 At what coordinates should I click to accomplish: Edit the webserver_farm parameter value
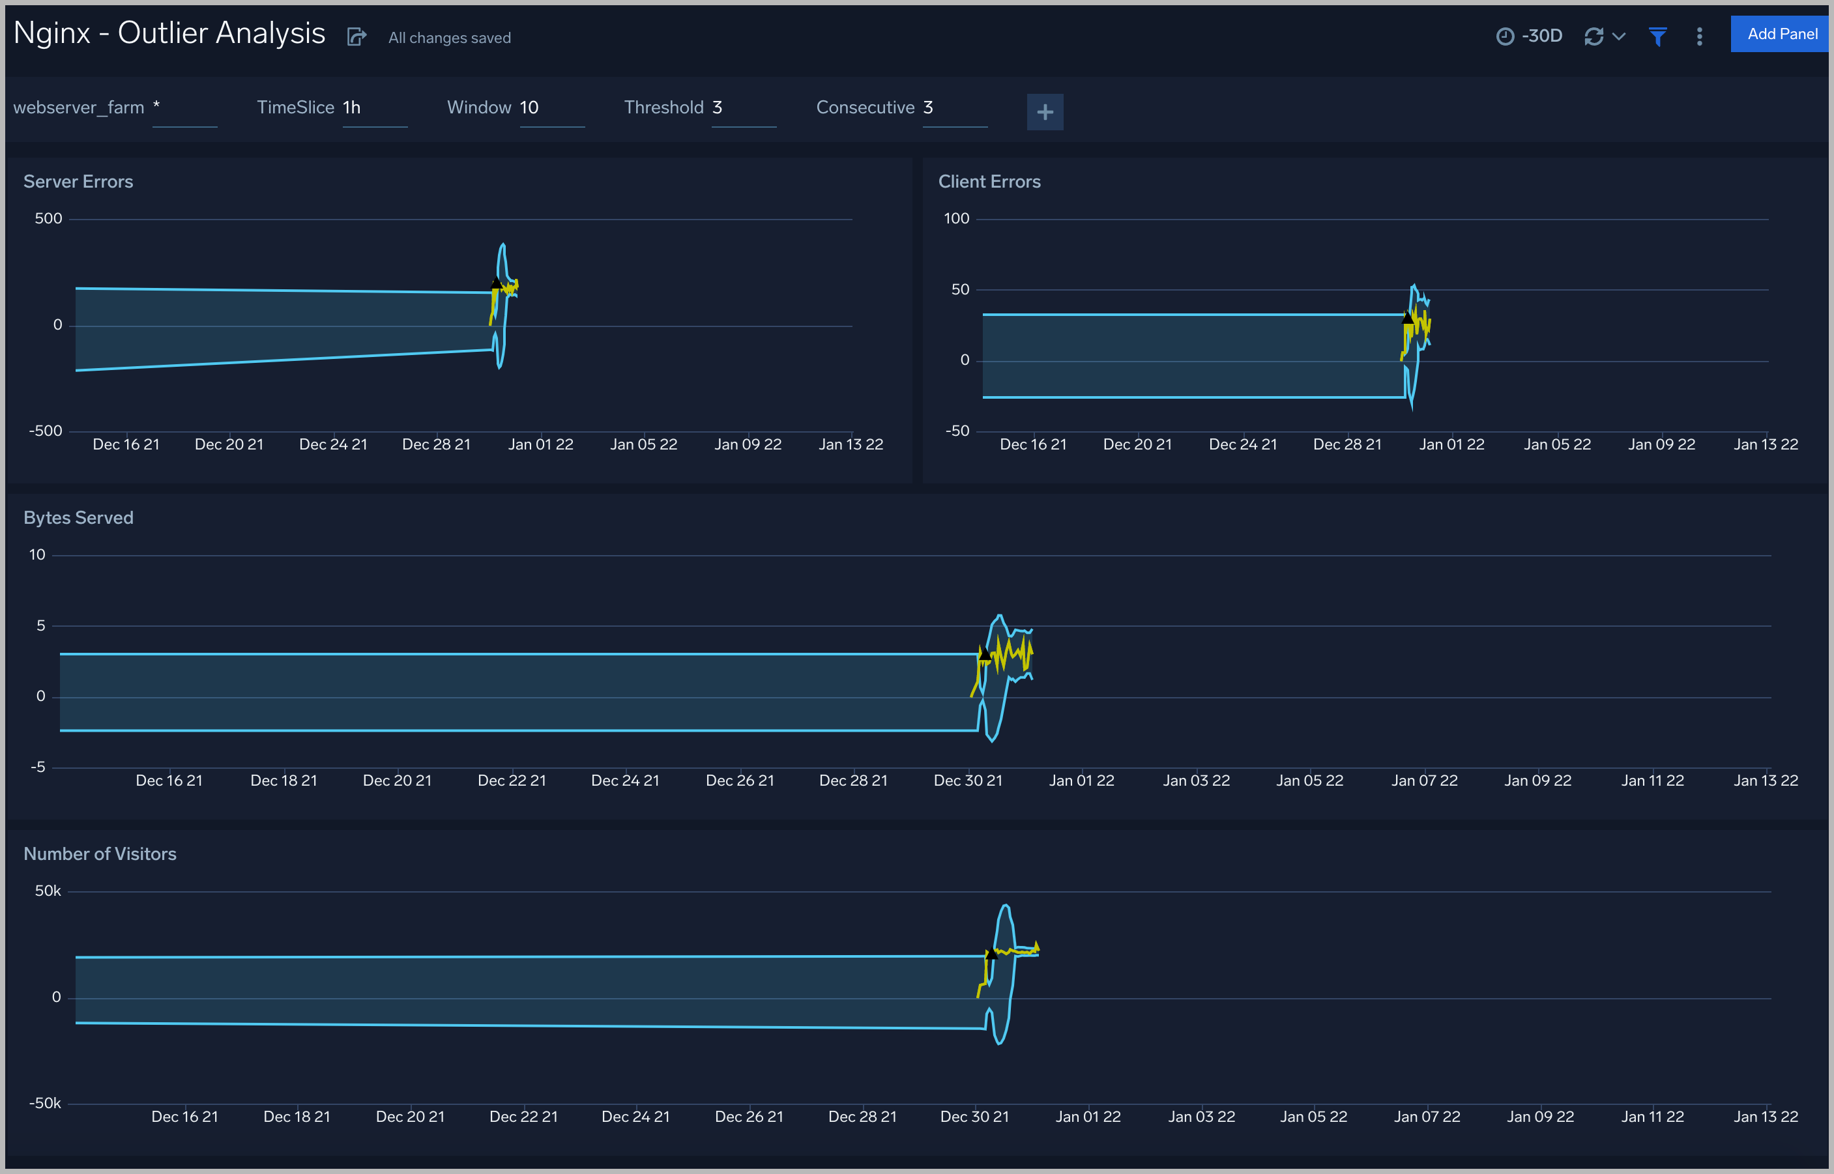pyautogui.click(x=184, y=107)
